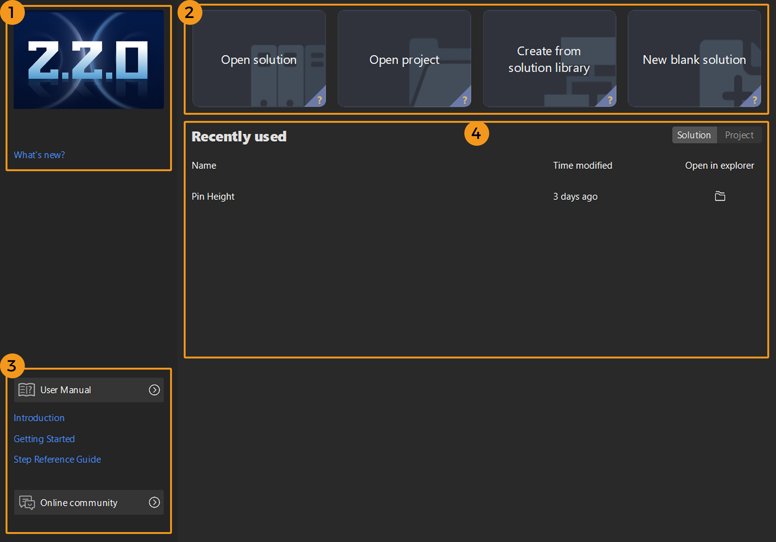Create a New blank solution

[x=694, y=60]
